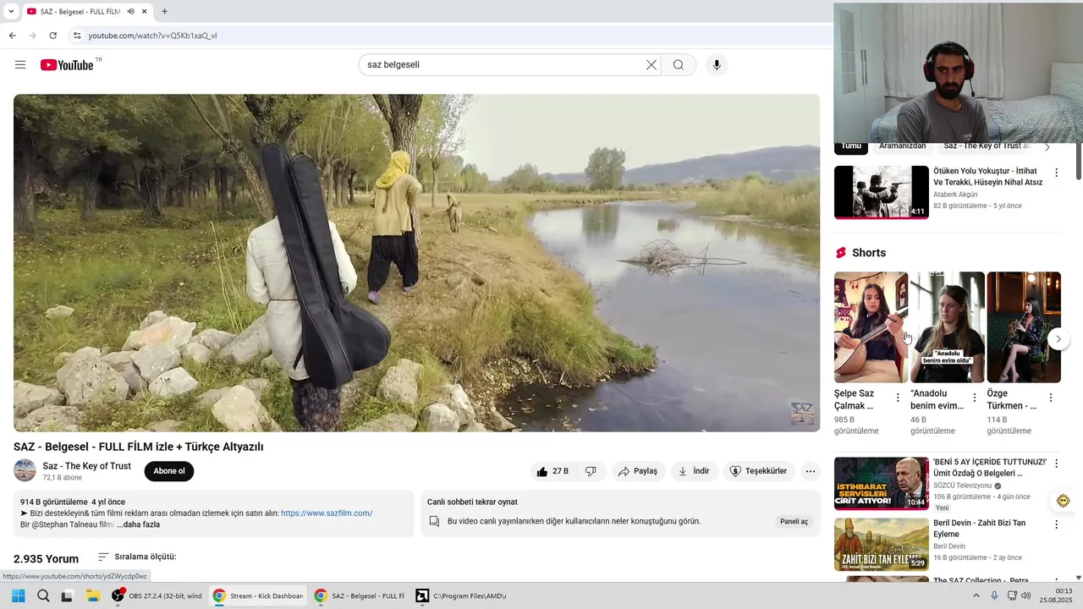Open a new browser tab with plus
1083x609 pixels.
pos(164,12)
